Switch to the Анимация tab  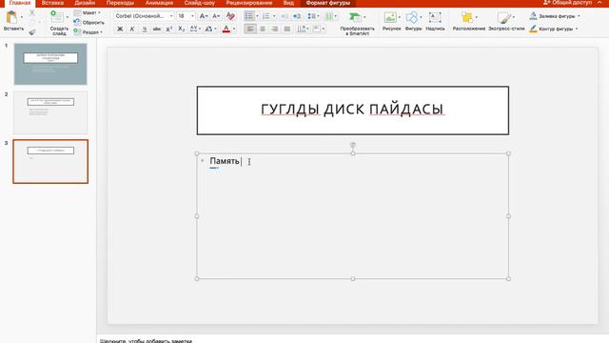tap(159, 3)
